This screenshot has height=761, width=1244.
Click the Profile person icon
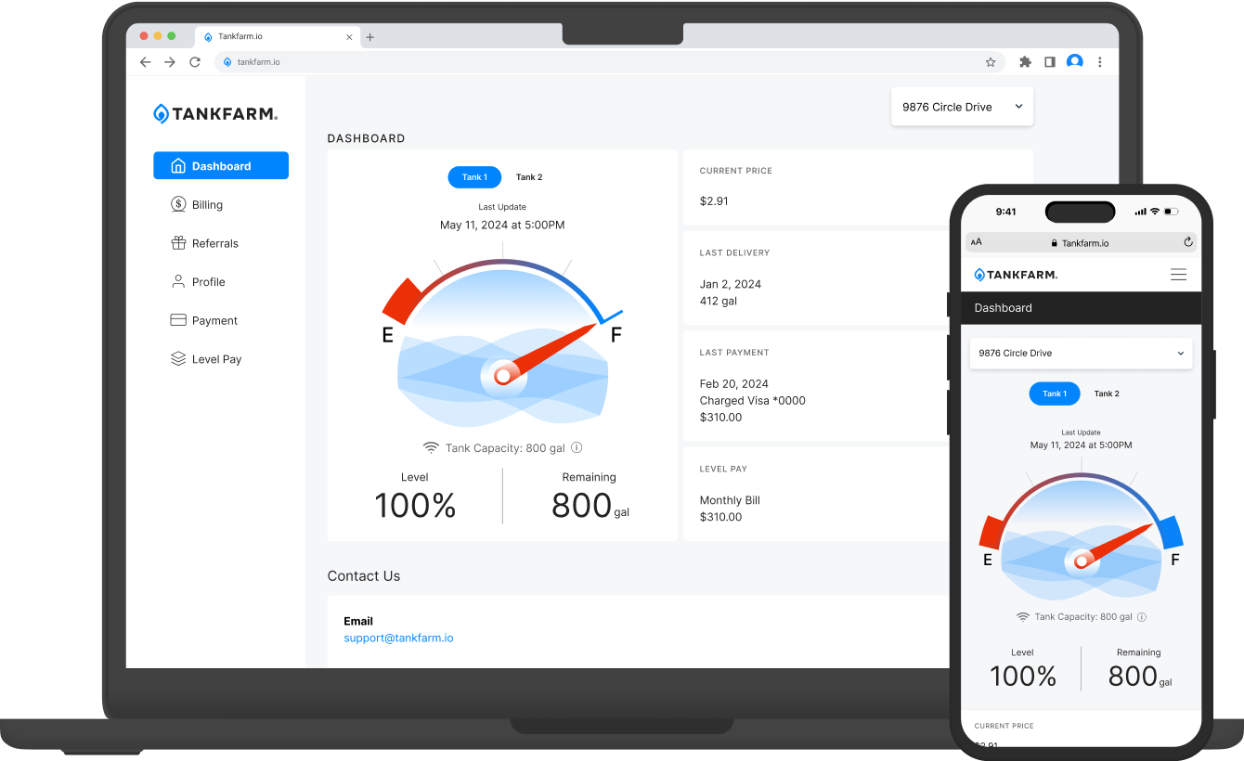pos(178,281)
